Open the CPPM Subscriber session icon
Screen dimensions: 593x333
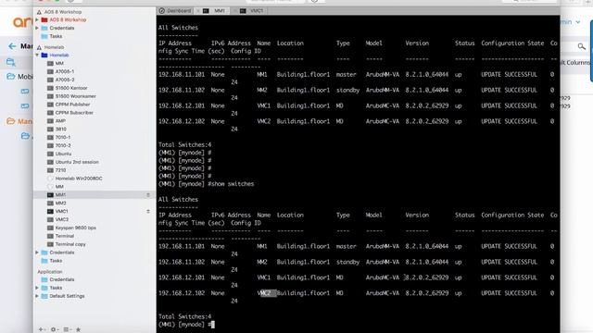tap(50, 113)
